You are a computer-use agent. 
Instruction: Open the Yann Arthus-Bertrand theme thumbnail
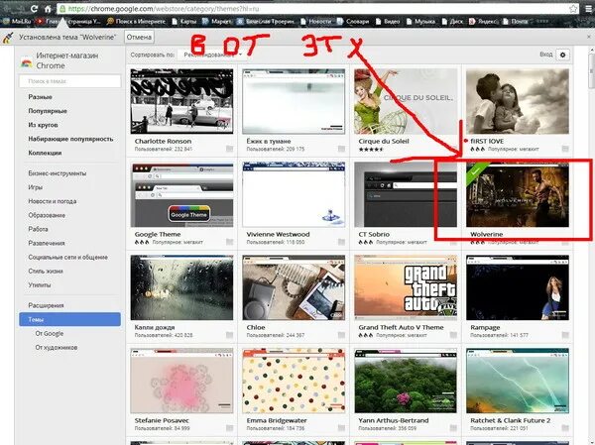pos(406,381)
